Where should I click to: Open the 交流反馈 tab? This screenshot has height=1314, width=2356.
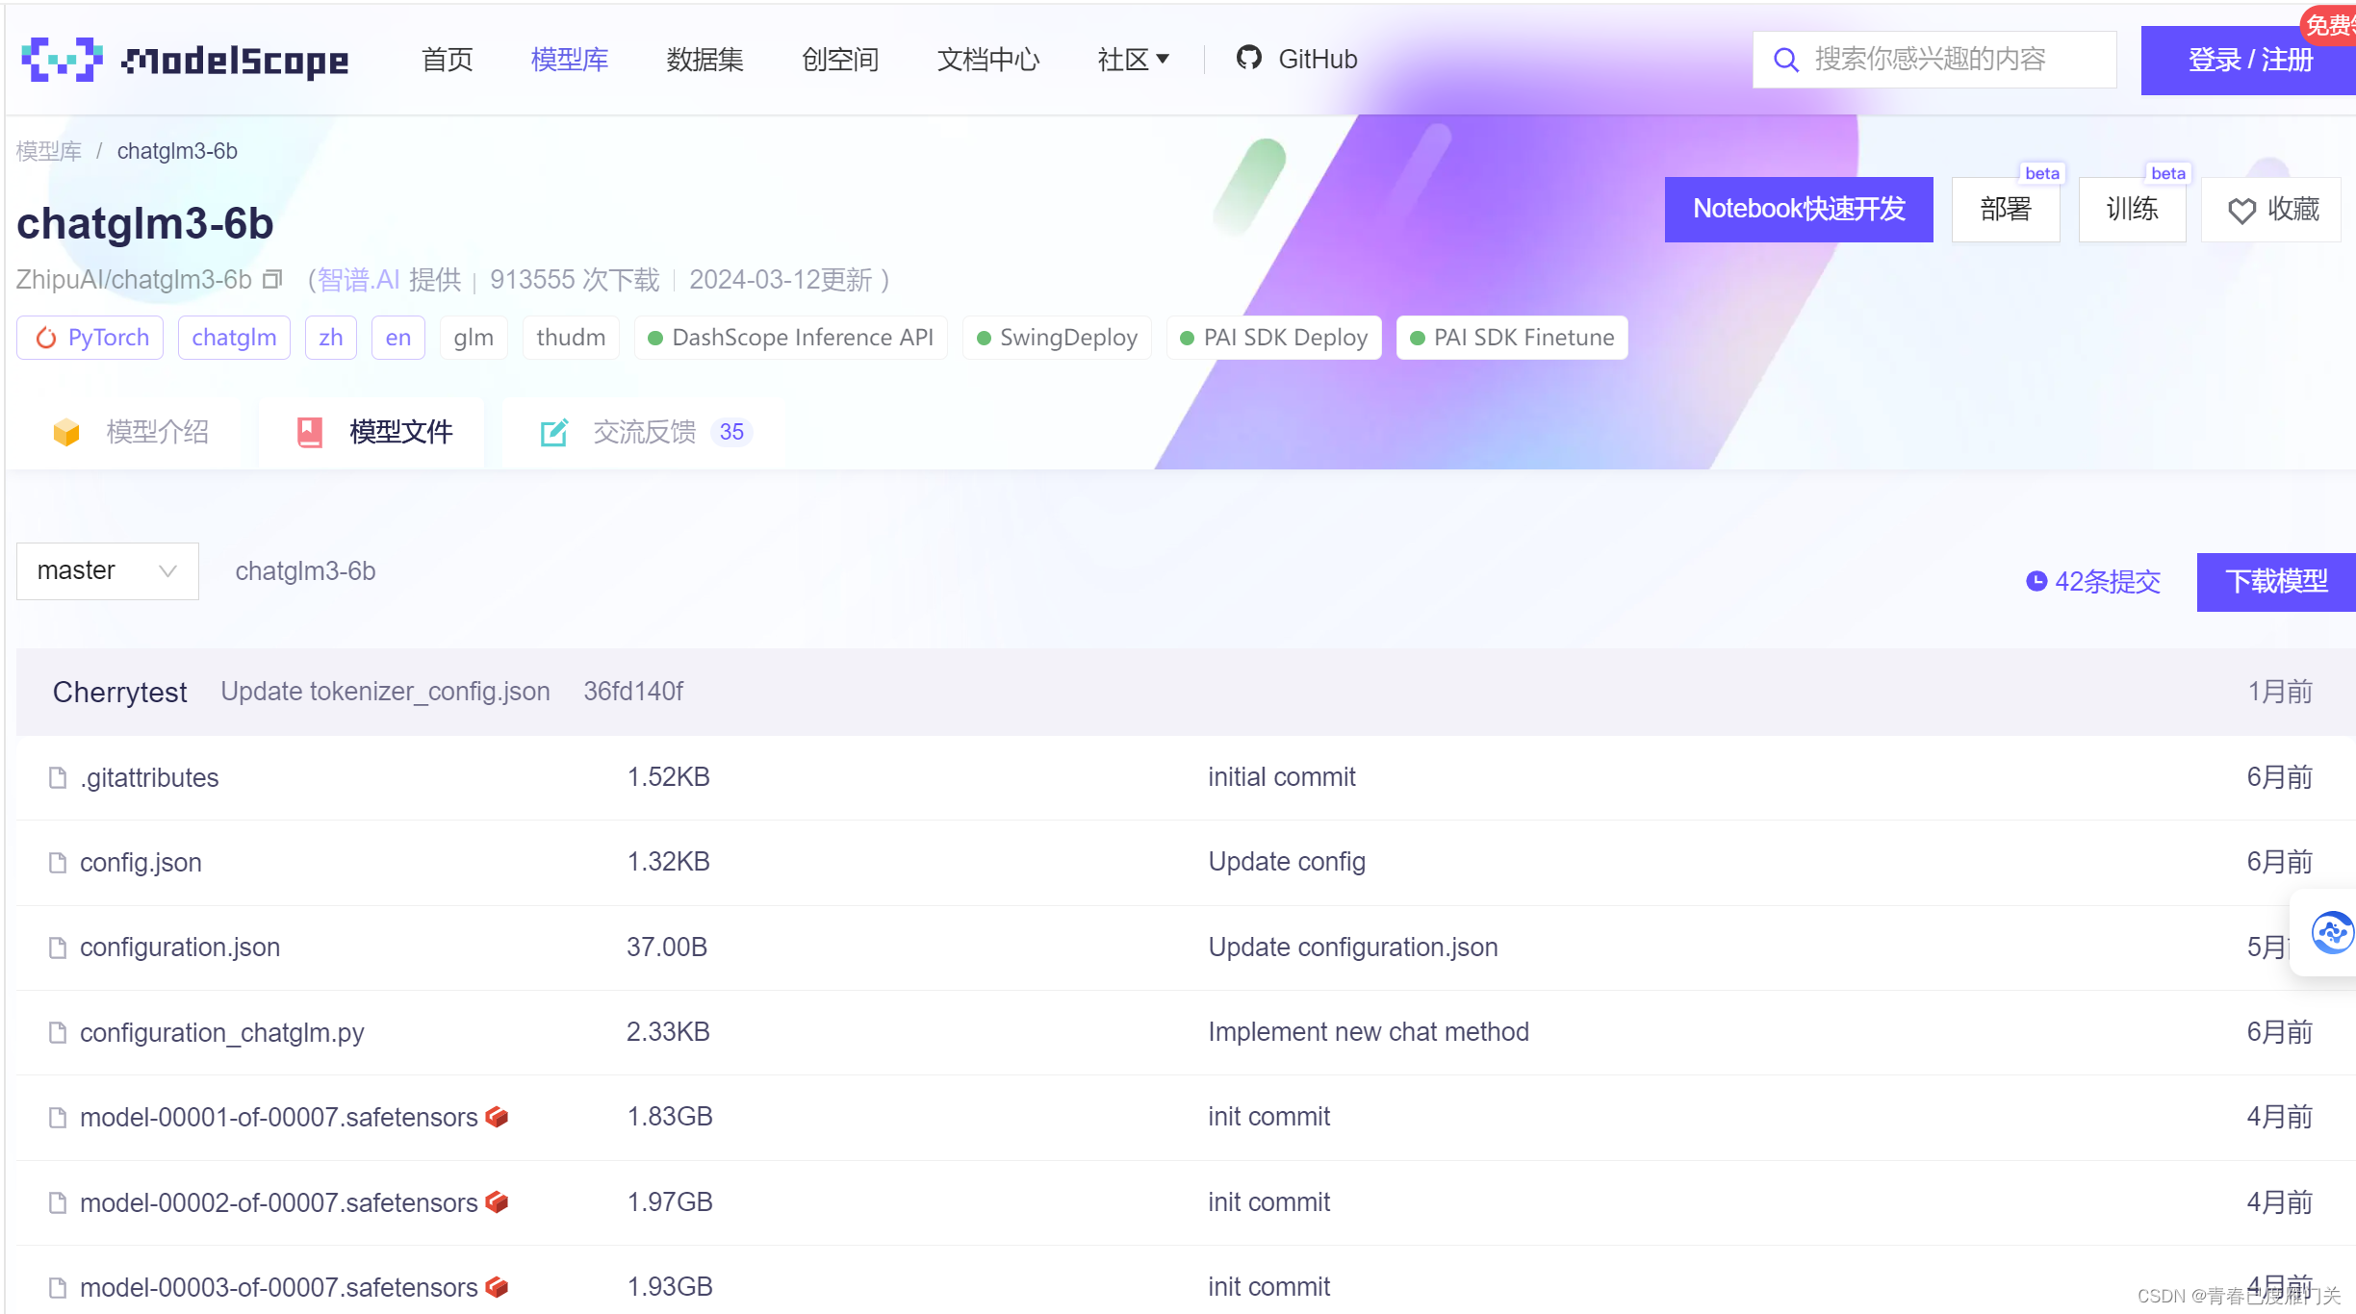click(643, 432)
